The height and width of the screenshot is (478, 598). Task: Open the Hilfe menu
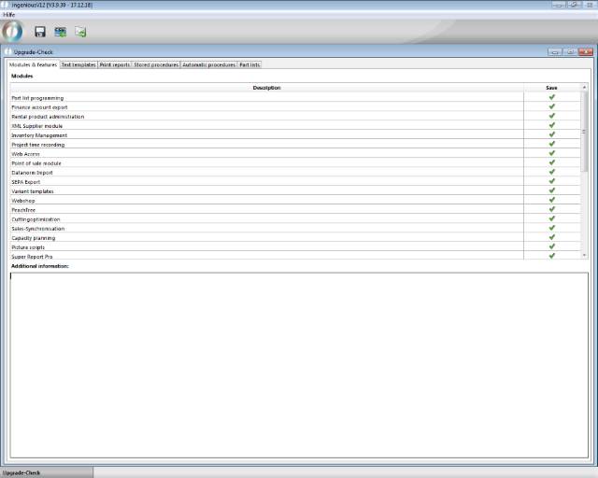(9, 14)
